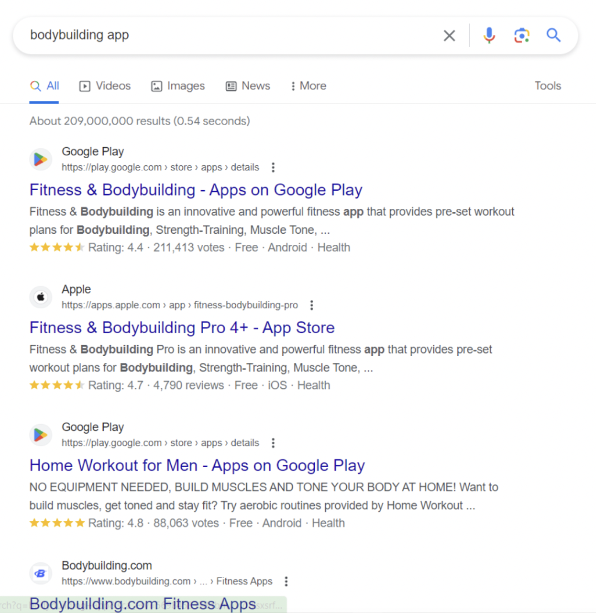Open Google Lens image search

coord(521,36)
